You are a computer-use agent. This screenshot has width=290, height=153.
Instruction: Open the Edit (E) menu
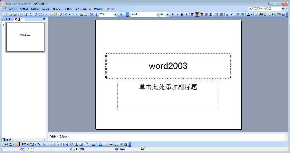pyautogui.click(x=24, y=9)
